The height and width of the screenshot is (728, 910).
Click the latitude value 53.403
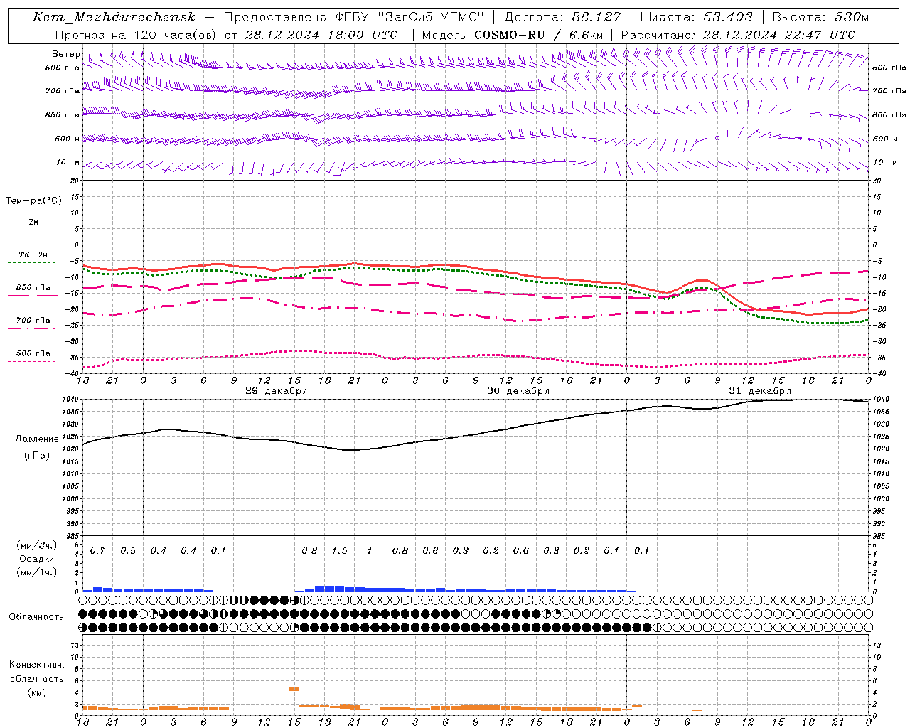tap(728, 17)
